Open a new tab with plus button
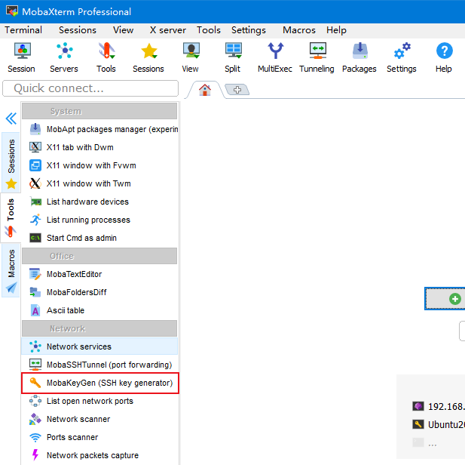 pos(237,90)
